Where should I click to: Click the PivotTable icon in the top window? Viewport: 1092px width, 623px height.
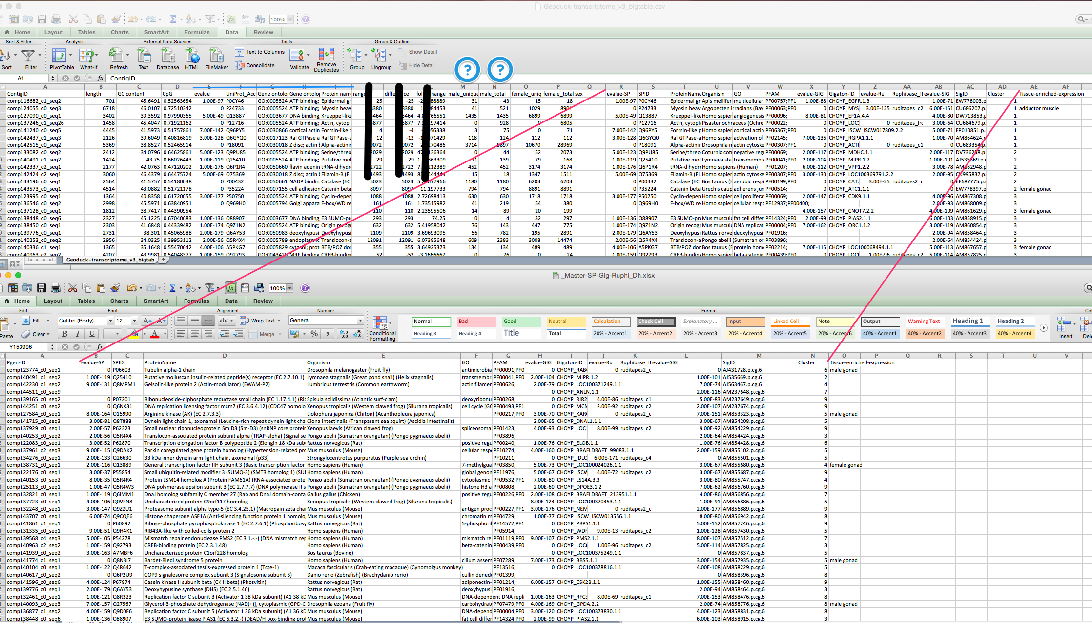(60, 55)
